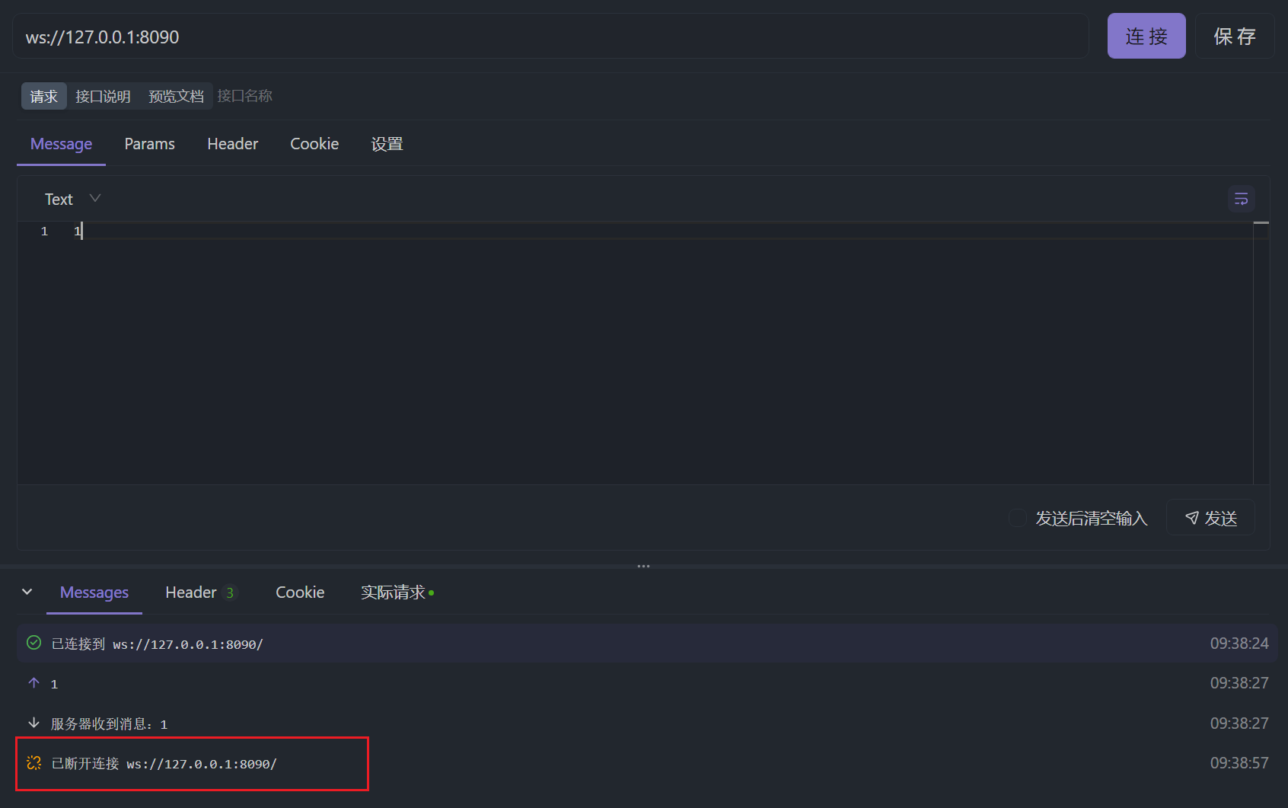The image size is (1288, 808).
Task: Click the 发送 send button
Action: click(1210, 518)
